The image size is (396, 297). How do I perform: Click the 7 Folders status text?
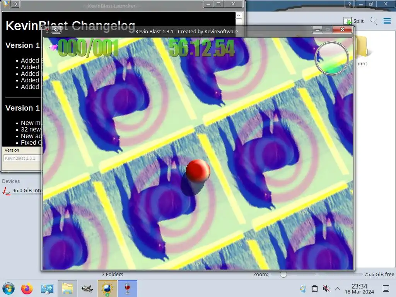pos(113,274)
